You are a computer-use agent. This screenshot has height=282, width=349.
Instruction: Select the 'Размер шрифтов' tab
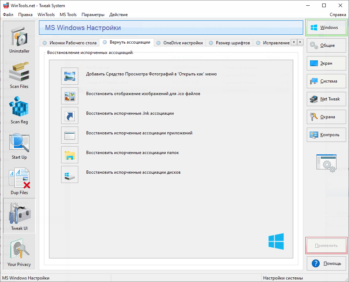click(230, 43)
